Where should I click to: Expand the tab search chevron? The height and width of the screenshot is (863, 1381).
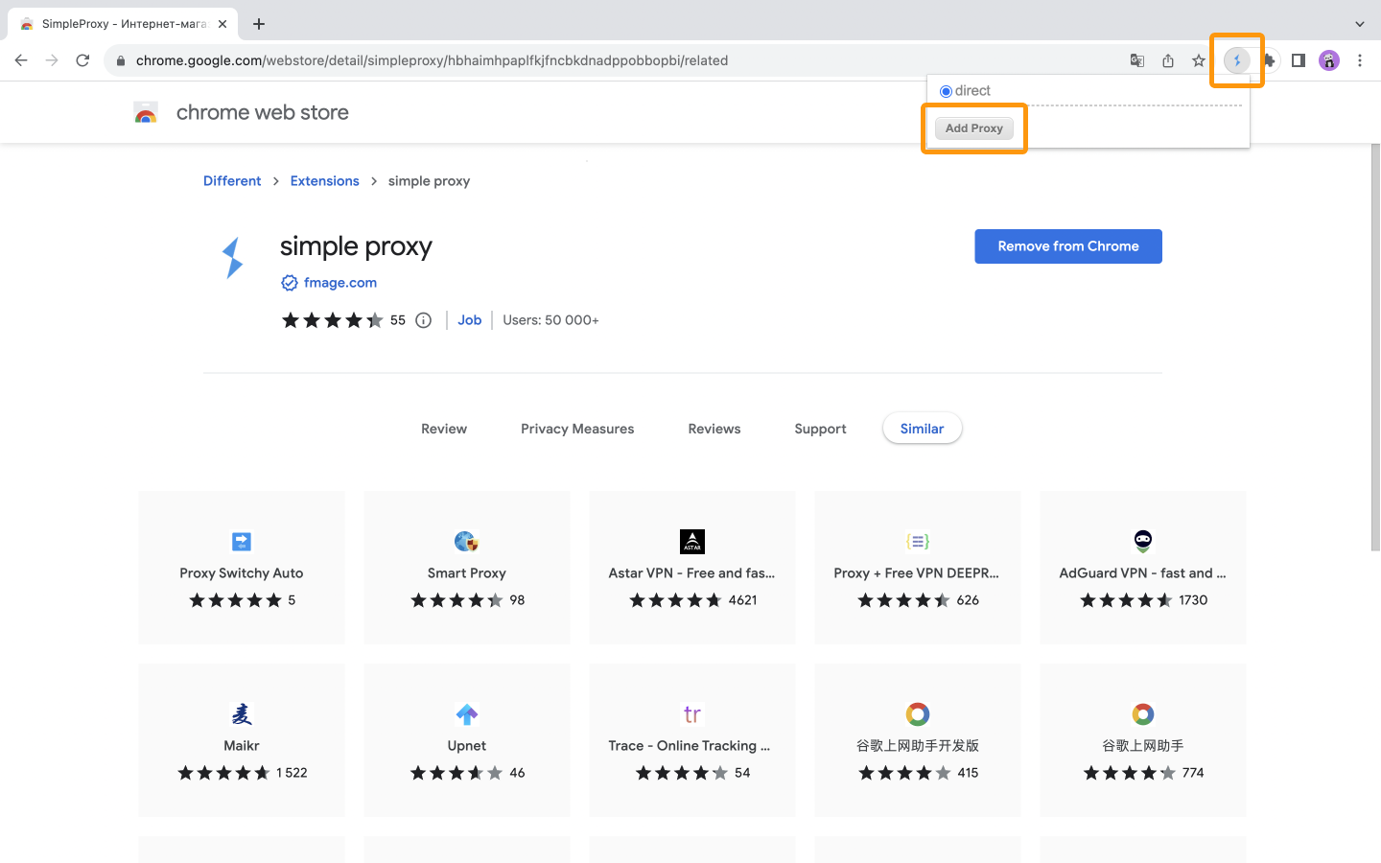(x=1360, y=24)
